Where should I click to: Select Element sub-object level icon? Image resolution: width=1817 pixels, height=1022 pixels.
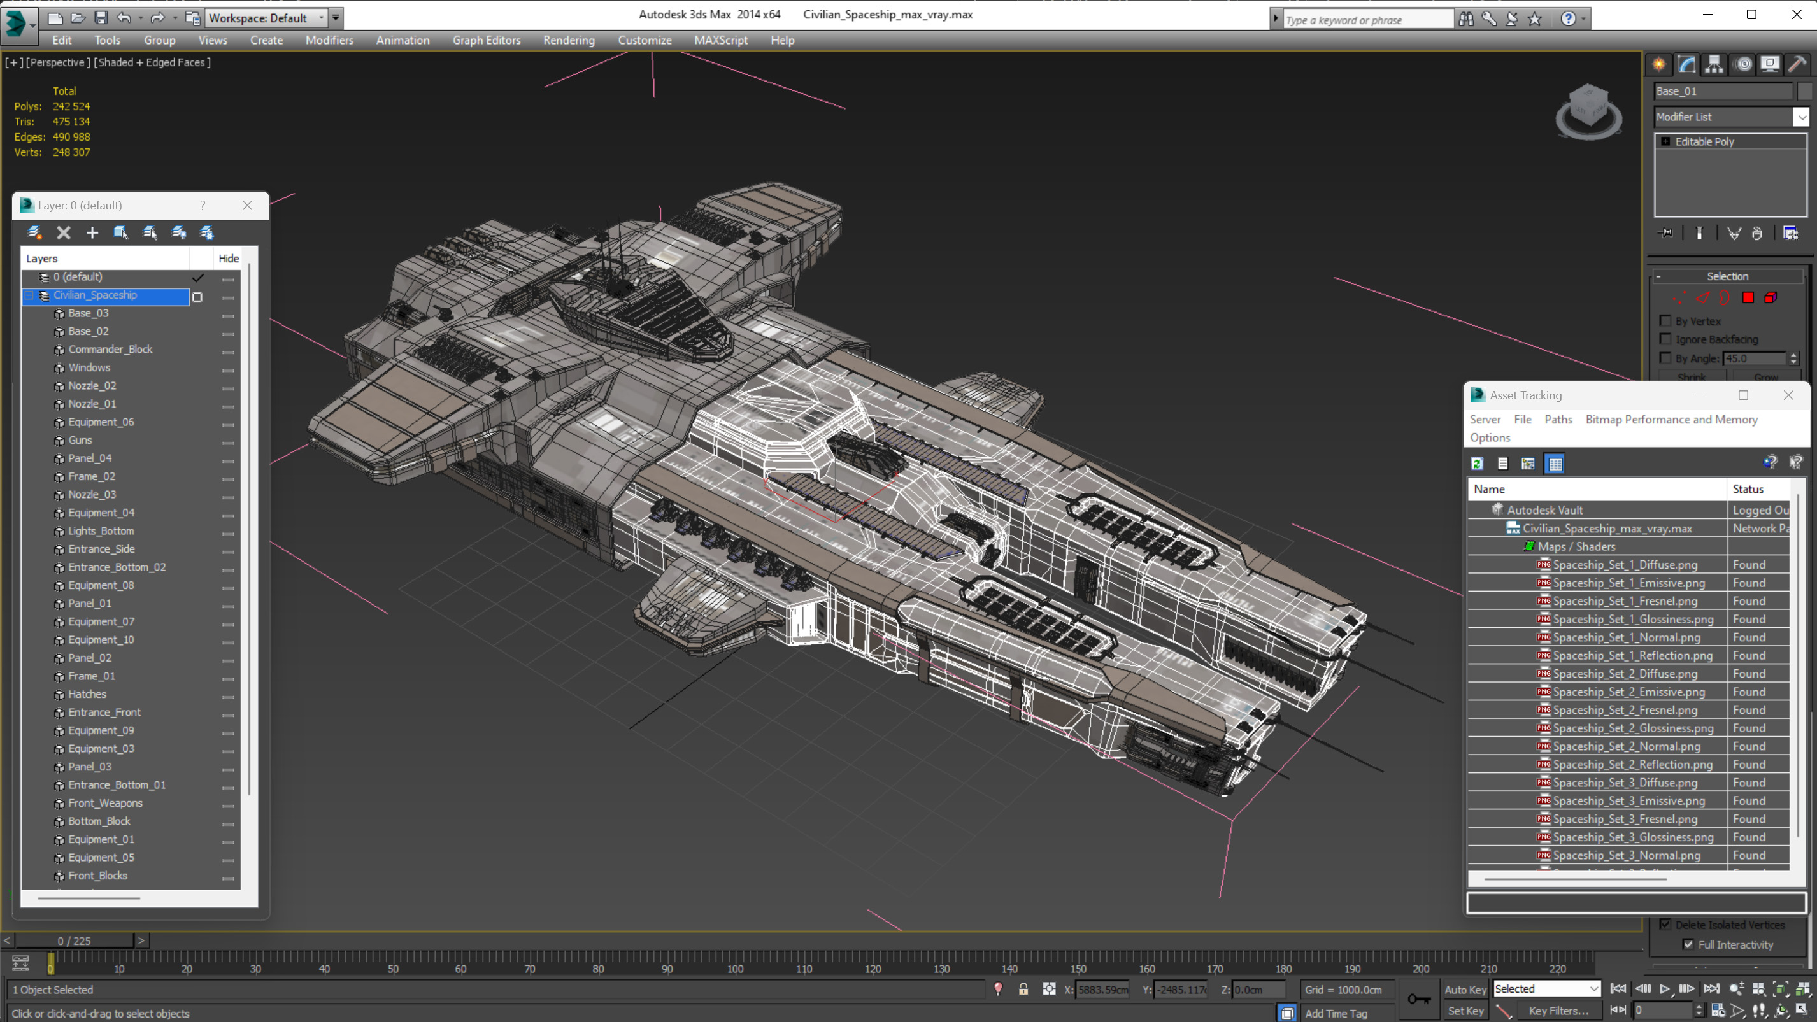pos(1771,297)
